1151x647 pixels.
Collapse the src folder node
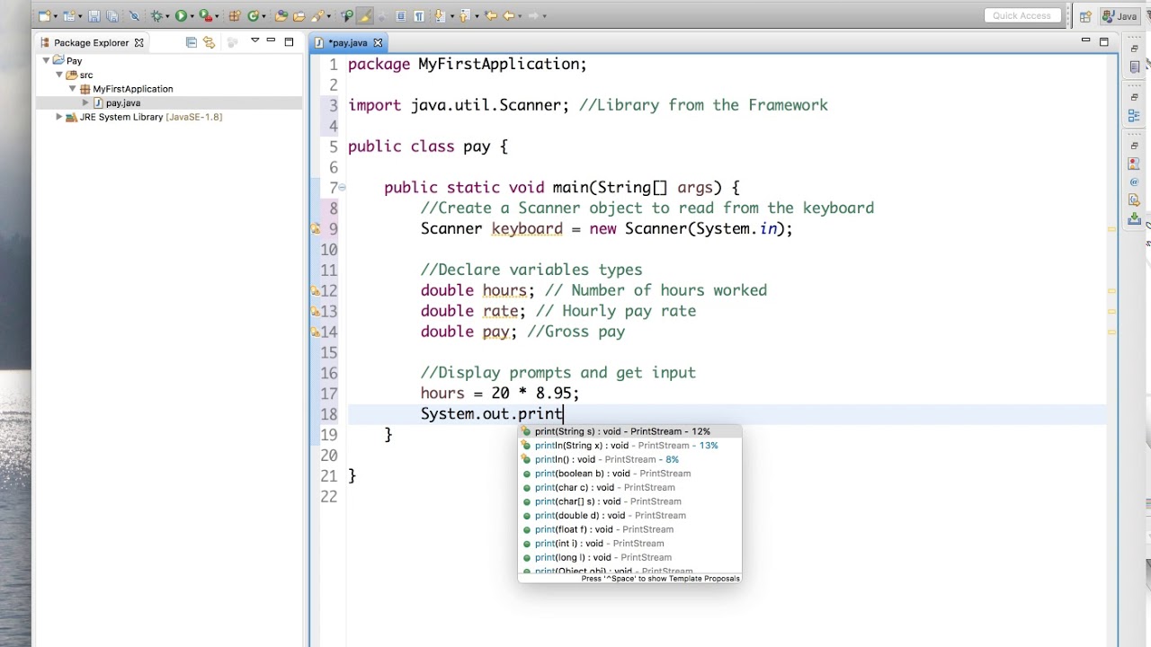tap(59, 75)
